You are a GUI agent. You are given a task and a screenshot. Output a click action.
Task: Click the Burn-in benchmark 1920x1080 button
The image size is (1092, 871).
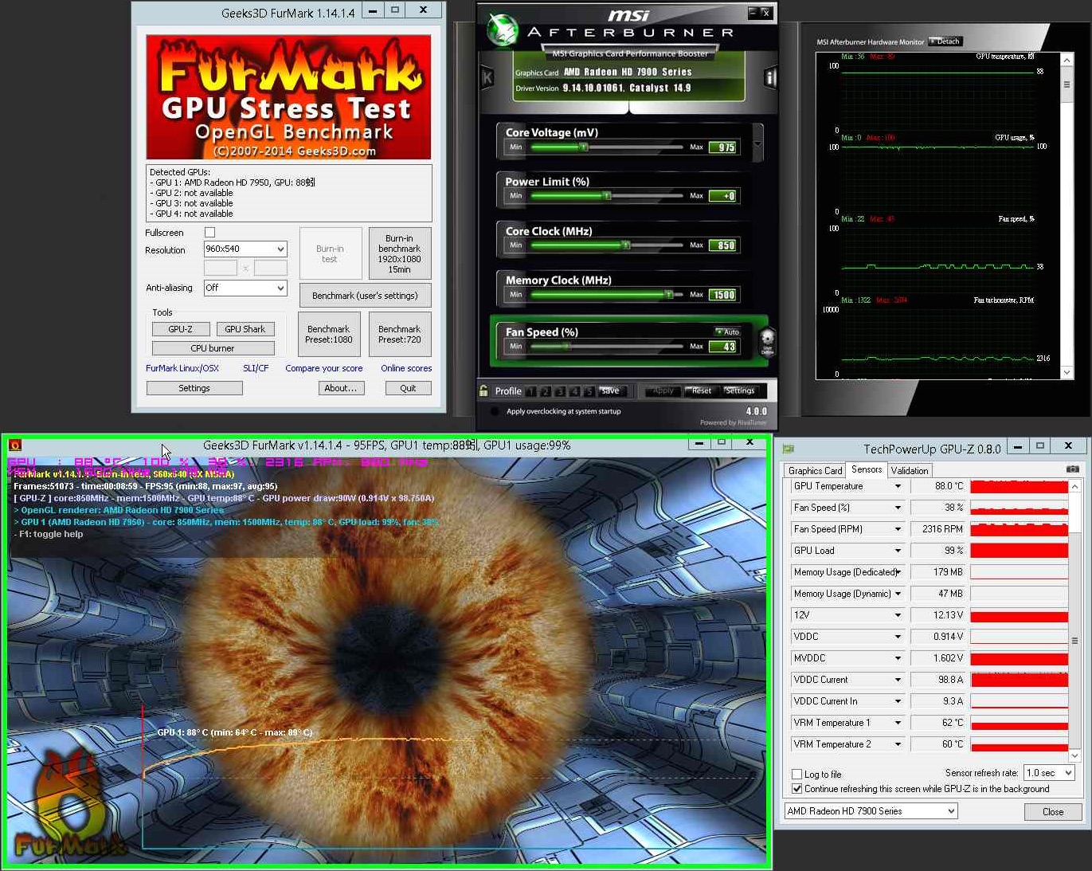[x=399, y=253]
